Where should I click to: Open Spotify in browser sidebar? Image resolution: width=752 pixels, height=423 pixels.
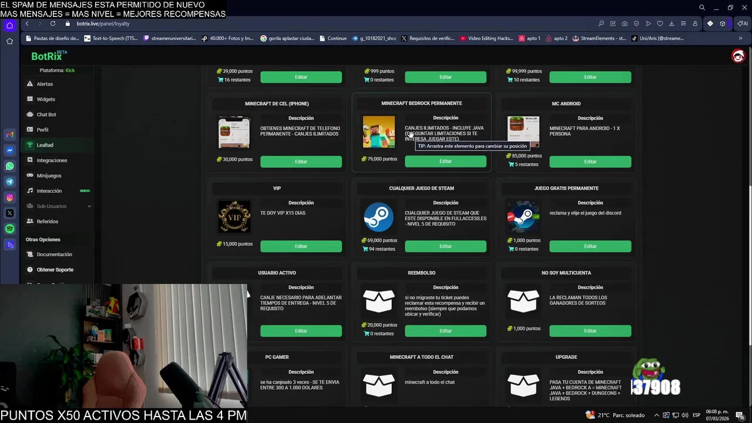point(9,229)
